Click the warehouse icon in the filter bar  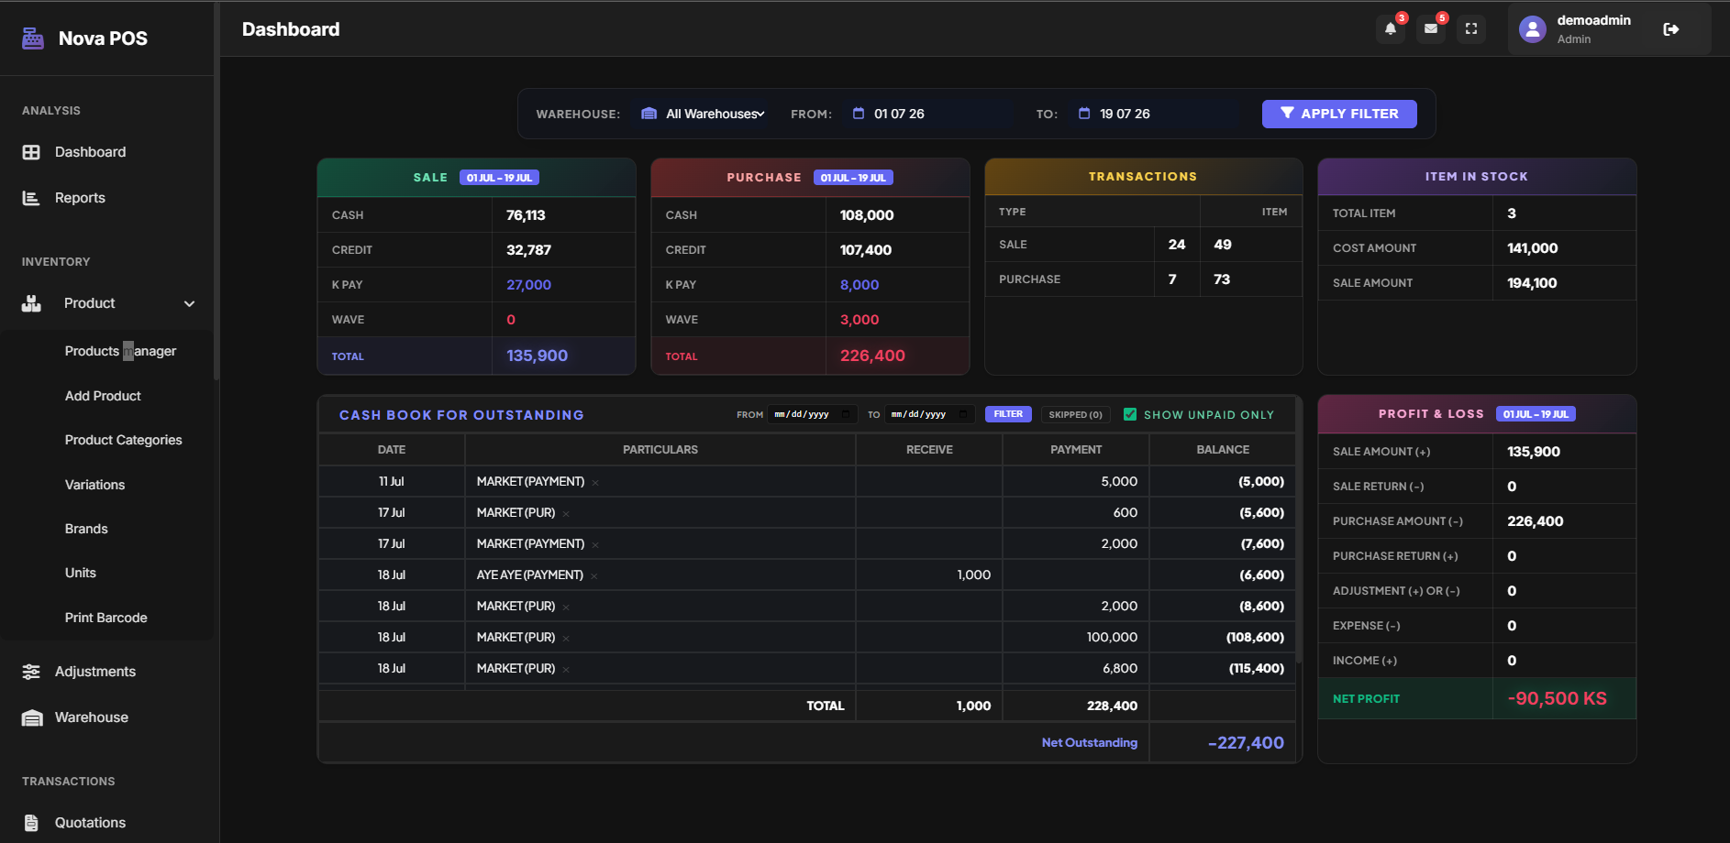click(649, 114)
